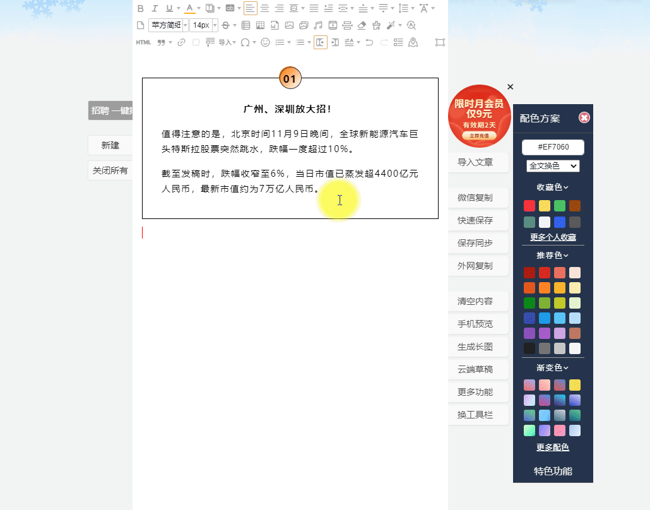
Task: Open the 更多个人收藏 link
Action: coord(553,237)
